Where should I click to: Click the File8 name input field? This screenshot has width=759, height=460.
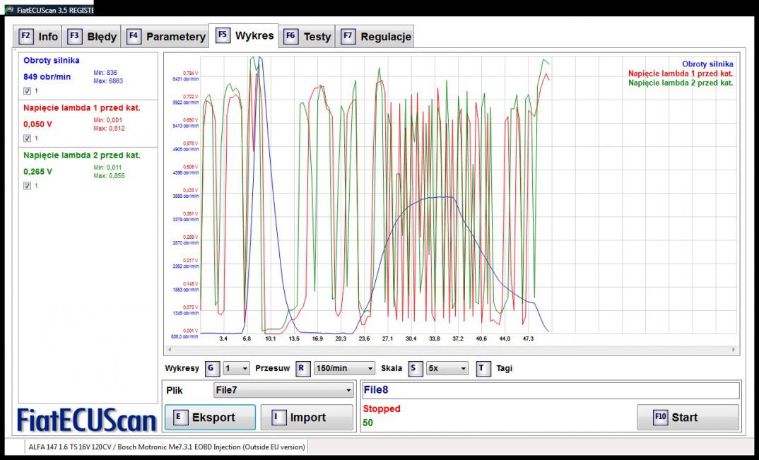point(551,390)
